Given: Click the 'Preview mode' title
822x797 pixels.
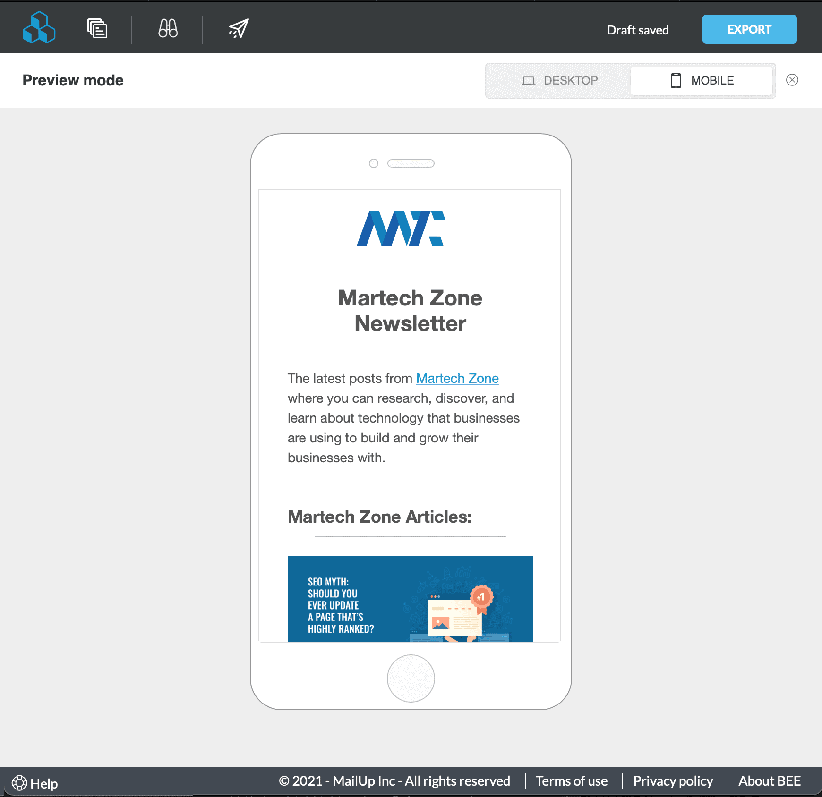Looking at the screenshot, I should (73, 80).
